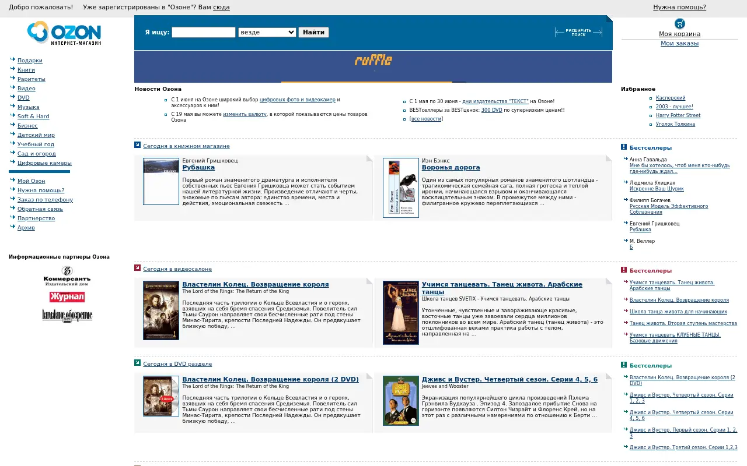Click the green arrow icon beside "Сегодня в DVD разделе"
The image size is (747, 466).
138,363
